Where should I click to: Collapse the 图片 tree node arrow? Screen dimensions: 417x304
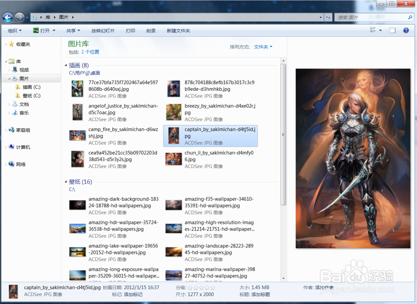click(x=9, y=79)
